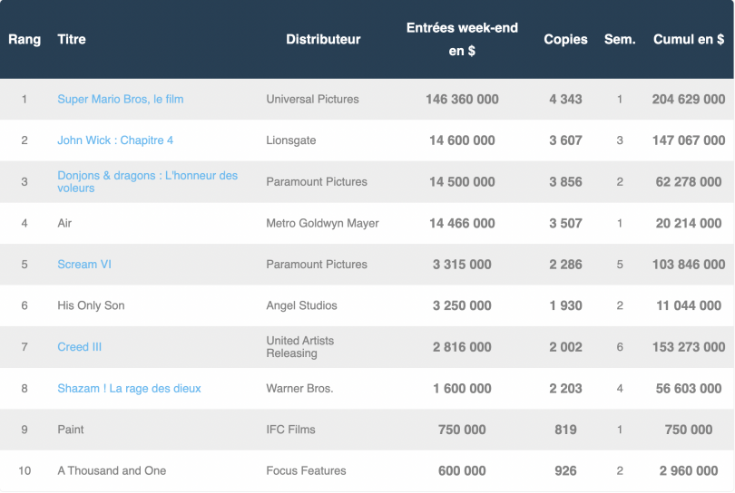This screenshot has height=493, width=735.
Task: Click distributor IFC Films
Action: 290,430
